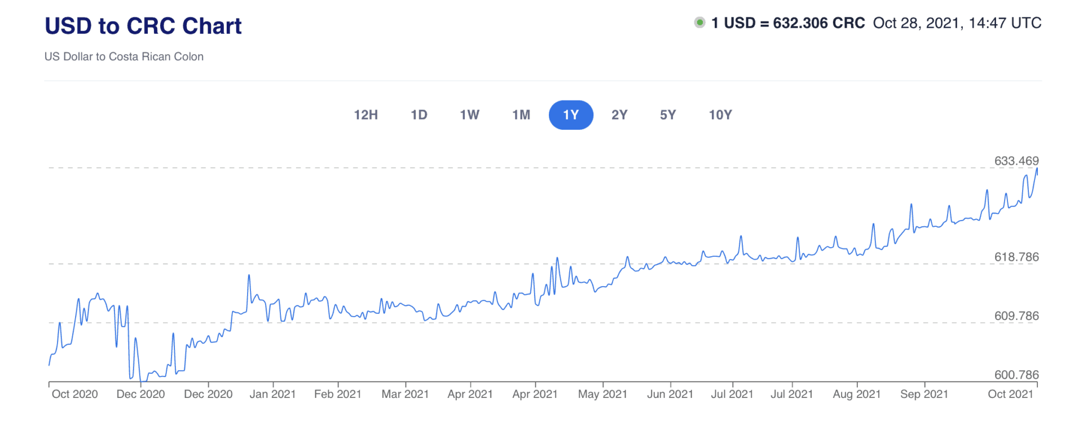This screenshot has width=1083, height=425.
Task: Select the 10Y time range
Action: pos(719,115)
